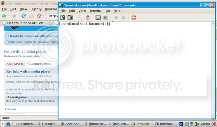Image resolution: width=217 pixels, height=127 pixels.
Task: Open Terminal View menu
Action: 82,11
